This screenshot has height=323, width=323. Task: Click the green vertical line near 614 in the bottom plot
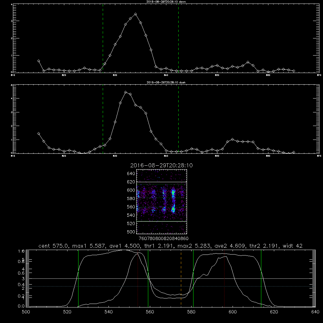[x=261, y=278]
